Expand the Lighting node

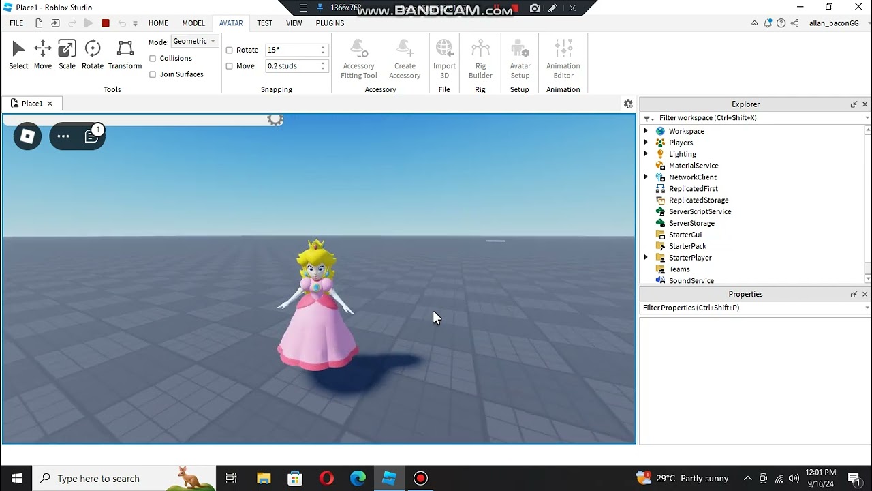tap(646, 154)
